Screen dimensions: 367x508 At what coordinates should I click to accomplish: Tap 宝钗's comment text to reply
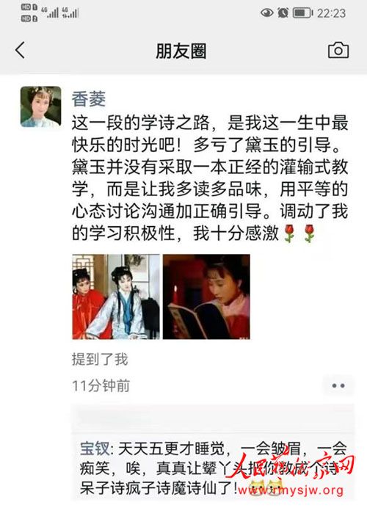pyautogui.click(x=213, y=468)
